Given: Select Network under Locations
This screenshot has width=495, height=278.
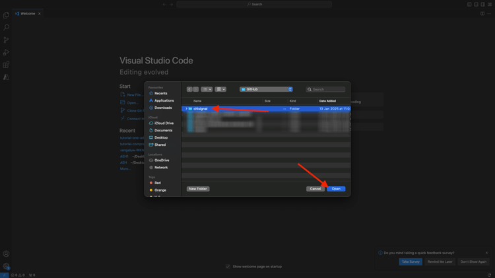Looking at the screenshot, I should [x=161, y=168].
